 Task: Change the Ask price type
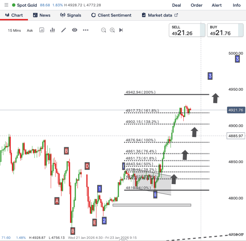pyautogui.click(x=30, y=30)
